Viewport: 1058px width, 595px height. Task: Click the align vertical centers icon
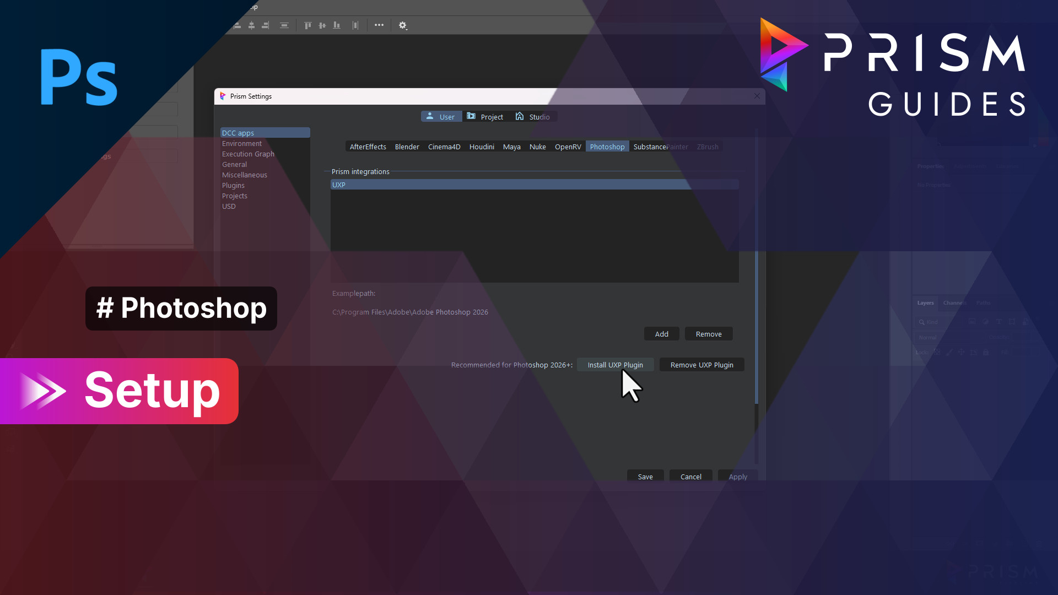pos(322,25)
